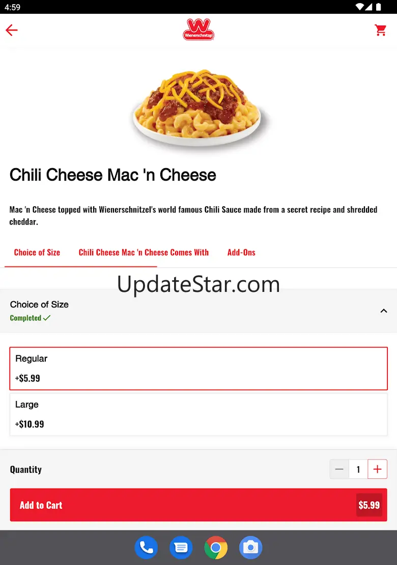Viewport: 397px width, 565px height.
Task: Add item to cart
Action: point(198,505)
